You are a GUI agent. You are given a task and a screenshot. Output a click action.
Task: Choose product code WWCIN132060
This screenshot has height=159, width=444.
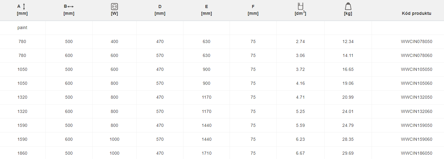[416, 111]
